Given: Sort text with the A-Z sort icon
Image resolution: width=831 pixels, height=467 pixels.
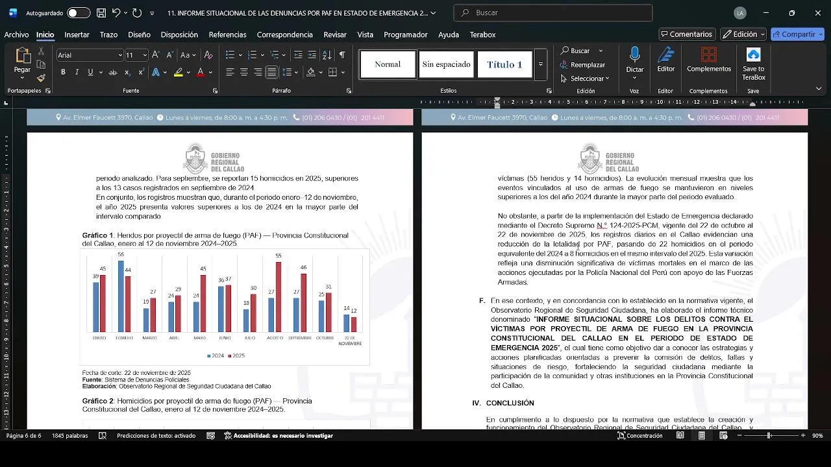Looking at the screenshot, I should (x=327, y=55).
